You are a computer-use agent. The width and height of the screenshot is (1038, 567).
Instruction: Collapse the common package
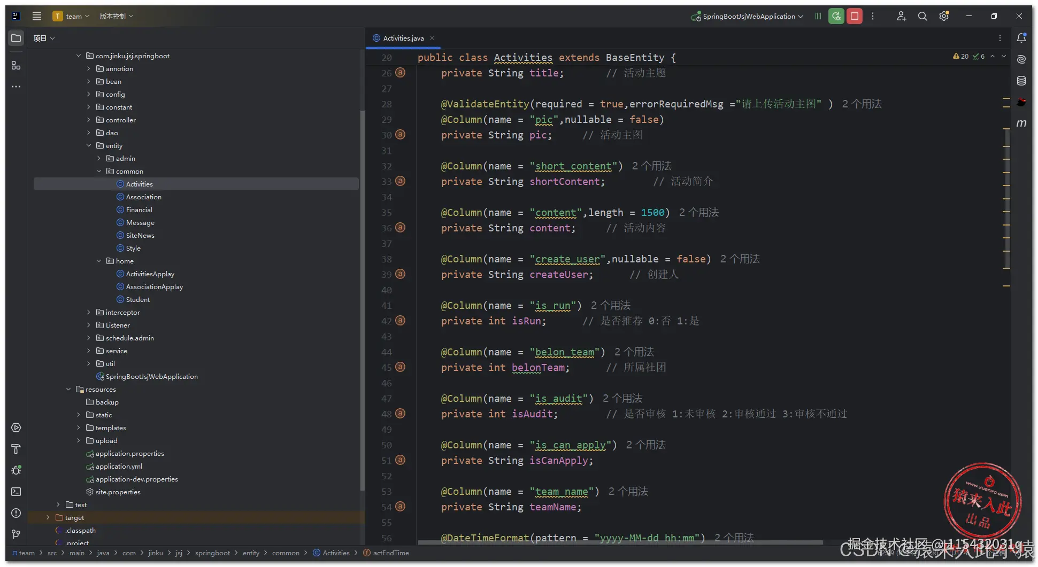(99, 171)
